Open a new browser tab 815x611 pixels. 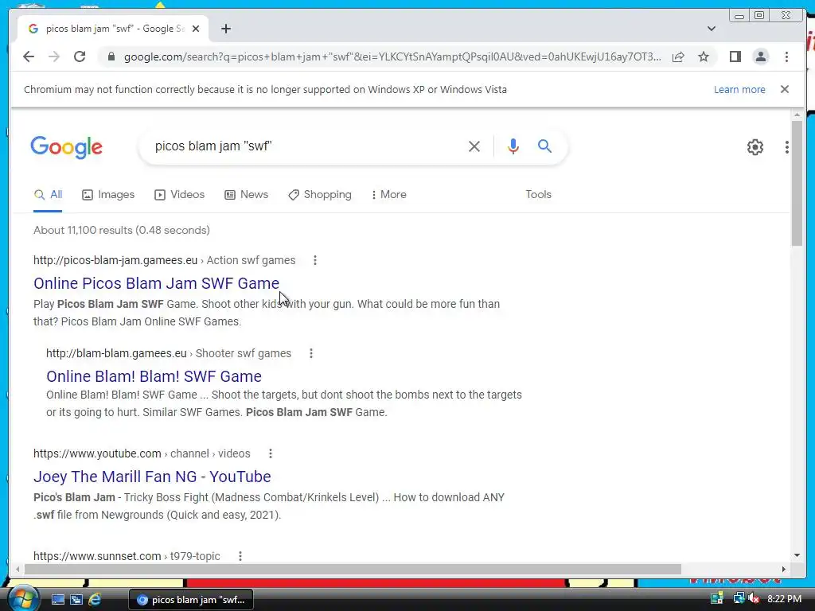tap(225, 29)
